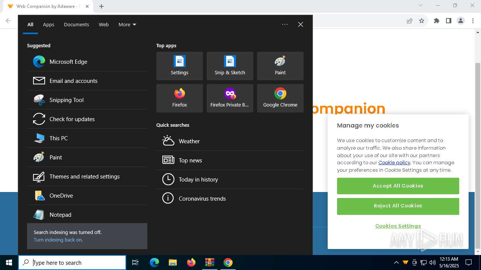Launch Notepad from Suggested list
Image resolution: width=481 pixels, height=270 pixels.
(x=87, y=214)
